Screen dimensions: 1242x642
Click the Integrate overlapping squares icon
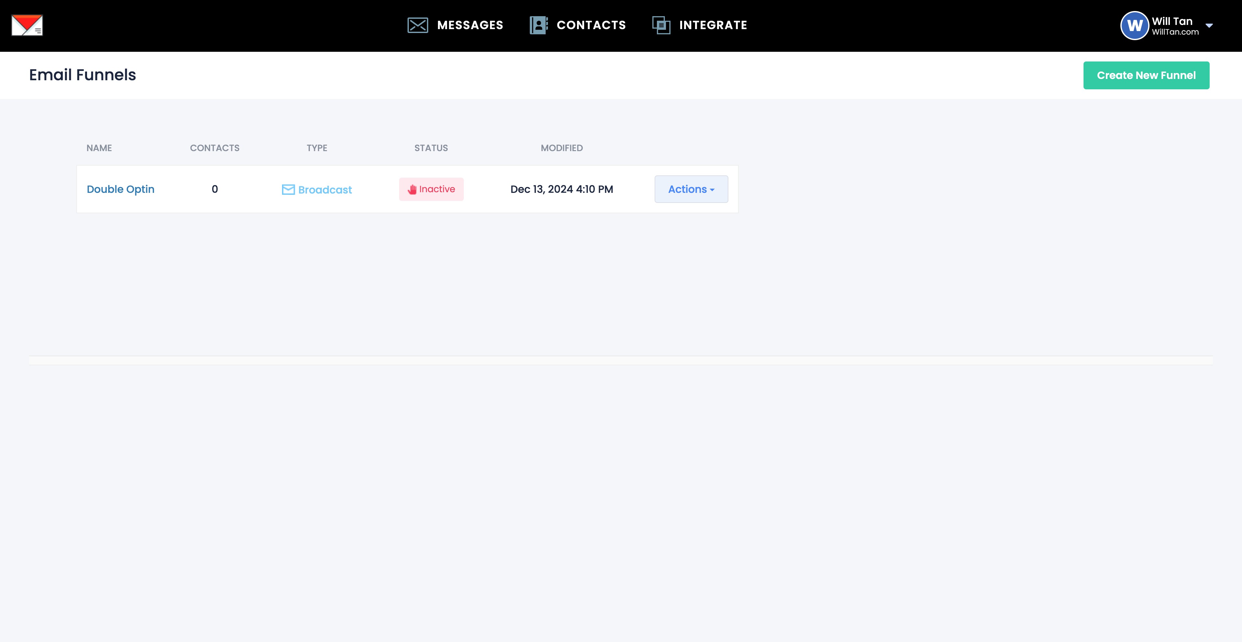point(661,25)
